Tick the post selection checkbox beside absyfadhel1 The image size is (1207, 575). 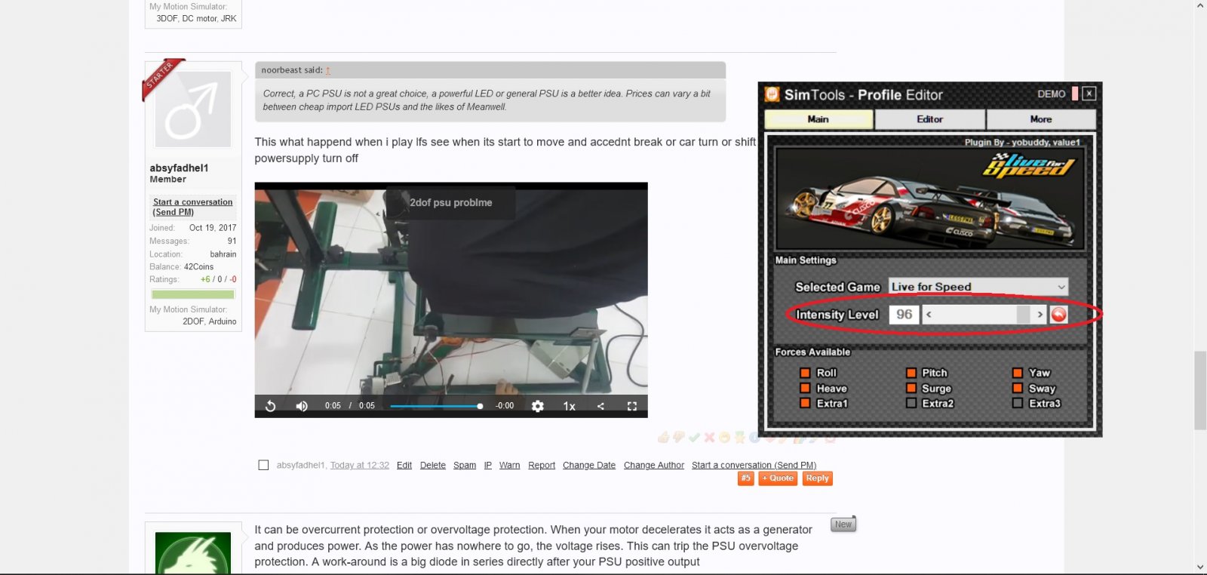263,466
